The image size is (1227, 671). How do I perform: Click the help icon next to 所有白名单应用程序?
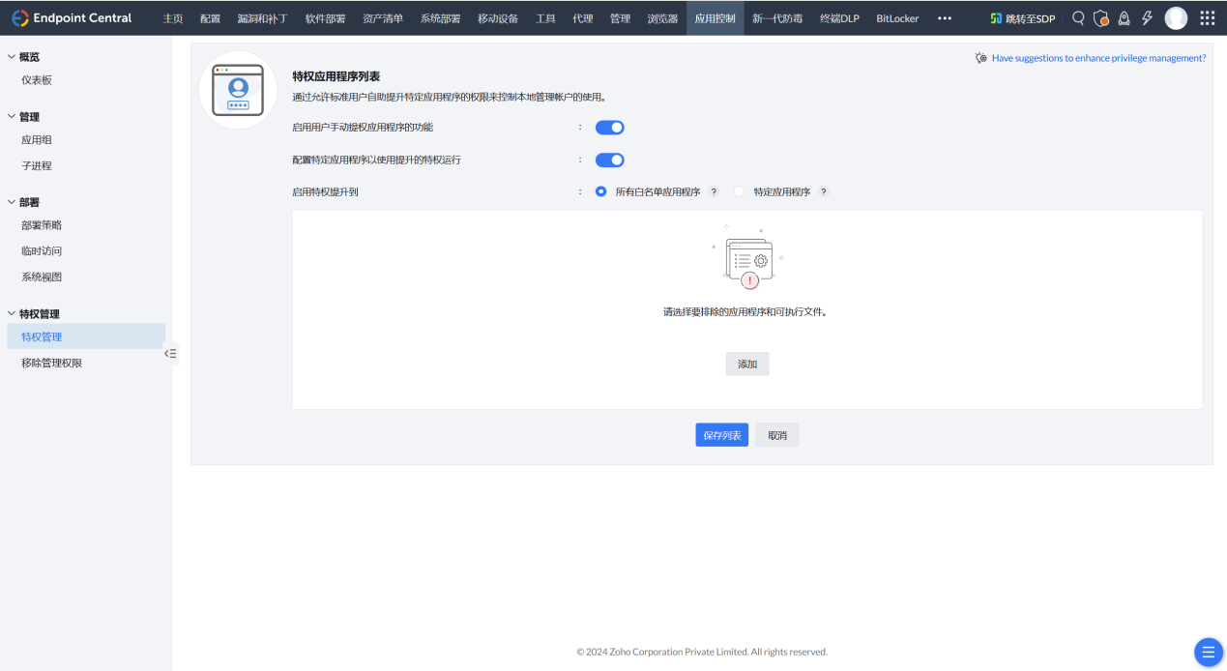pos(714,192)
